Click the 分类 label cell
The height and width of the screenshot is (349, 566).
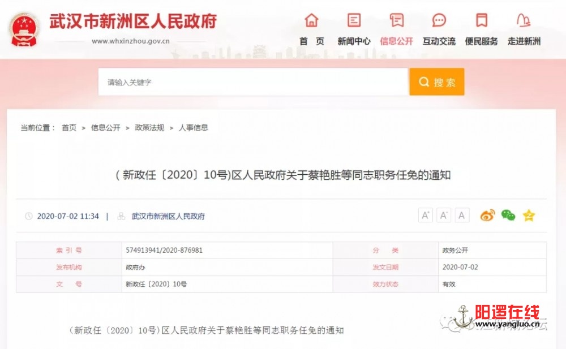pos(385,250)
